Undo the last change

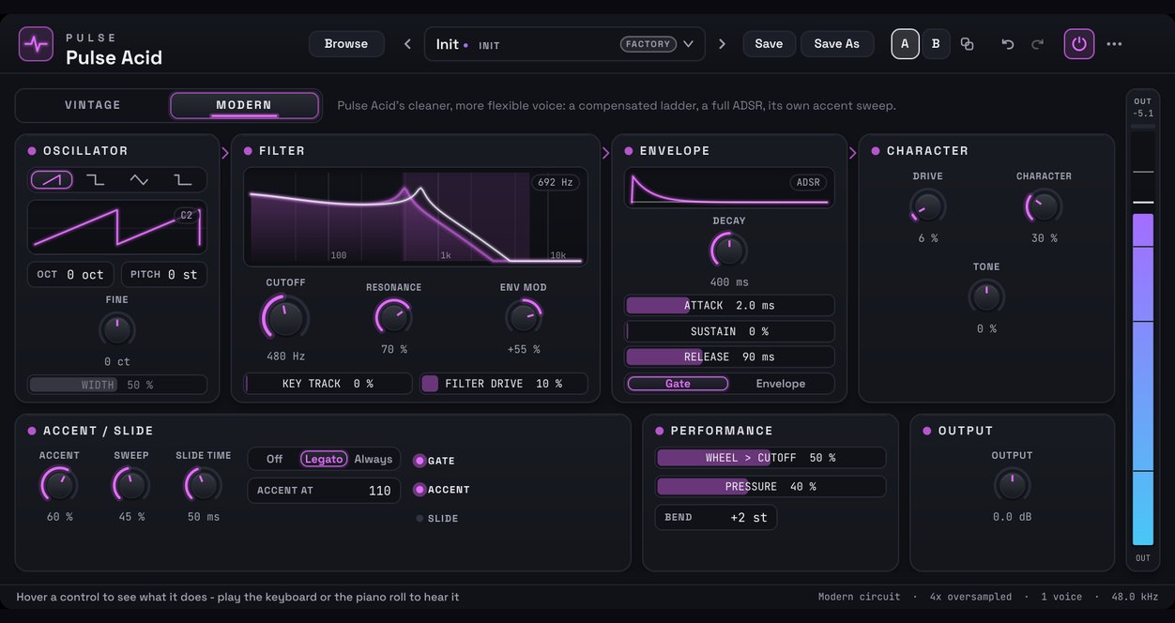tap(1008, 44)
